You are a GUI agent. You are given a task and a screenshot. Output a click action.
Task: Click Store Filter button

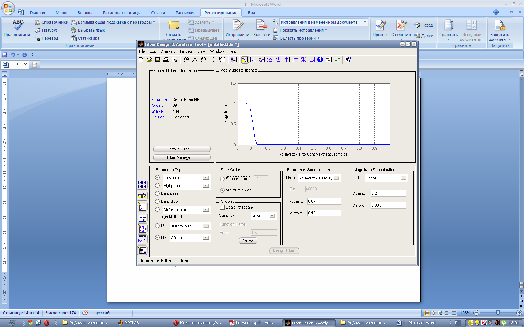pyautogui.click(x=182, y=149)
